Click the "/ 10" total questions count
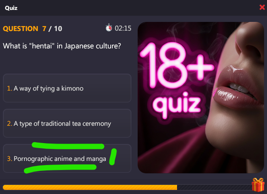 55,29
